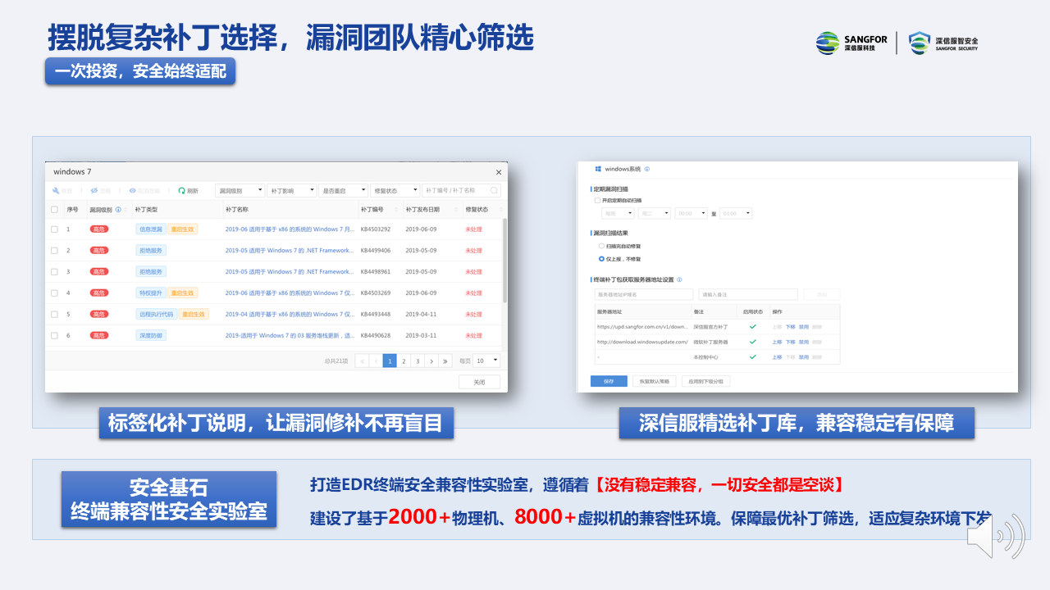Click the 服务器地址IP/域名 input field

(x=643, y=294)
